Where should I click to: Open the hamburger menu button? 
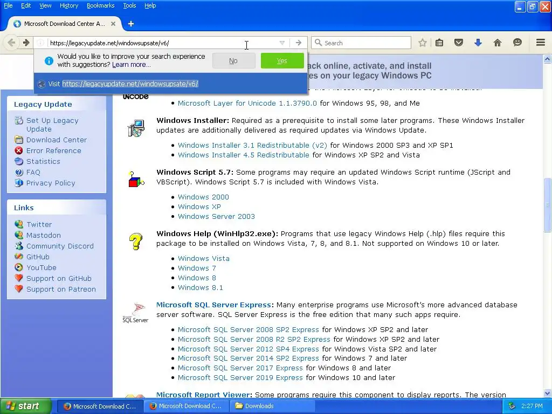(541, 43)
